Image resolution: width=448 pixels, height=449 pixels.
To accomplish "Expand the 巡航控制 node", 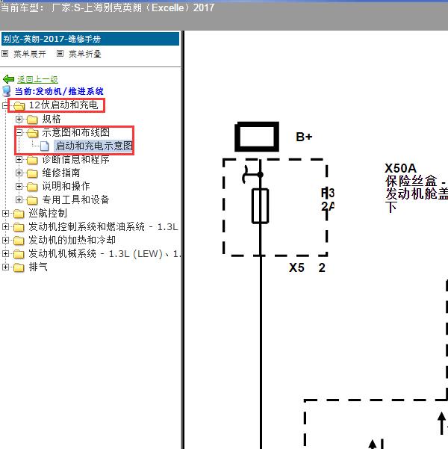I will (x=5, y=214).
